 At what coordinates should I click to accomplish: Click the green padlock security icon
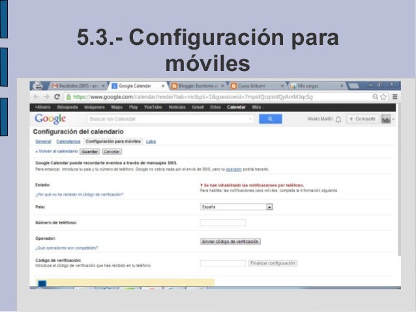click(68, 97)
